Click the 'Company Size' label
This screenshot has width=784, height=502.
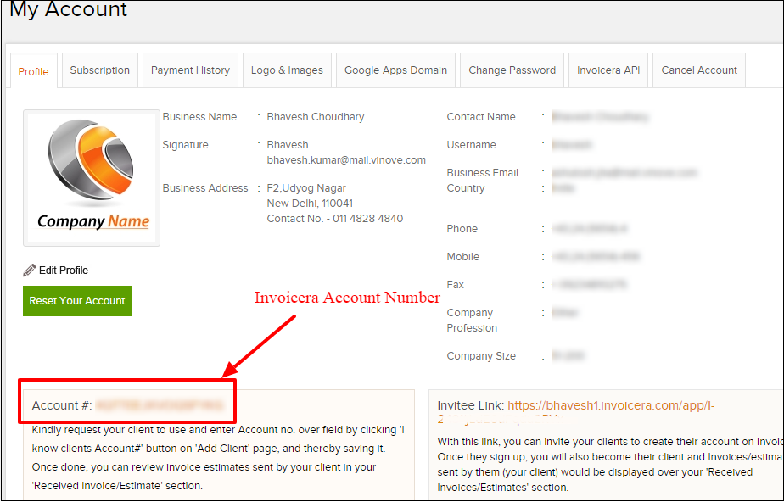click(481, 356)
